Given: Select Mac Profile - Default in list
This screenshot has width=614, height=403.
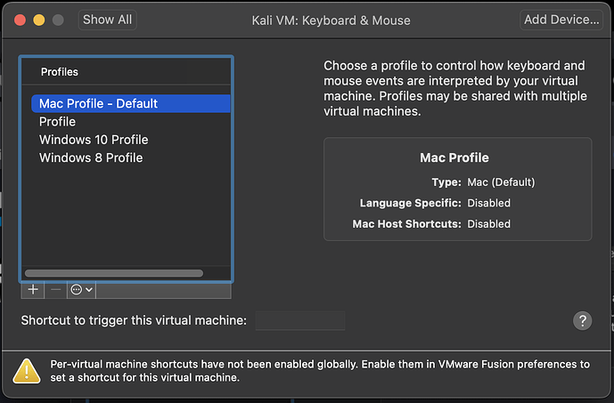Looking at the screenshot, I should pyautogui.click(x=131, y=103).
